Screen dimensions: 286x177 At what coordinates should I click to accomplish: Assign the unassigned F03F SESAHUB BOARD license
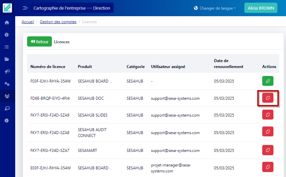coord(268,81)
